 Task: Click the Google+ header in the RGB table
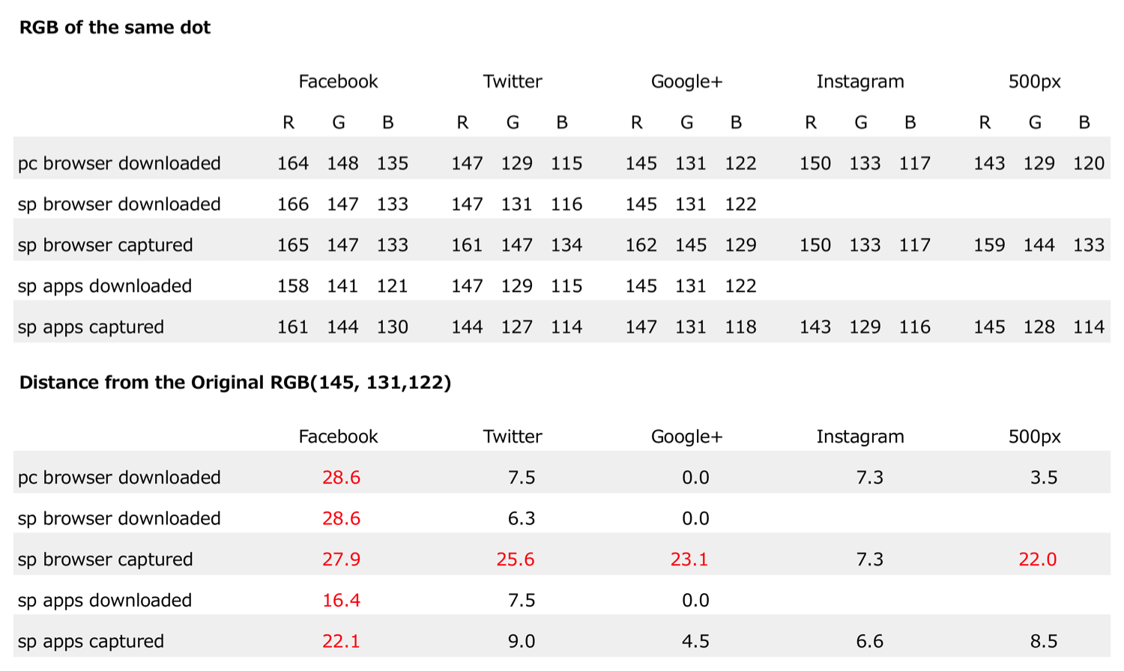(x=686, y=82)
